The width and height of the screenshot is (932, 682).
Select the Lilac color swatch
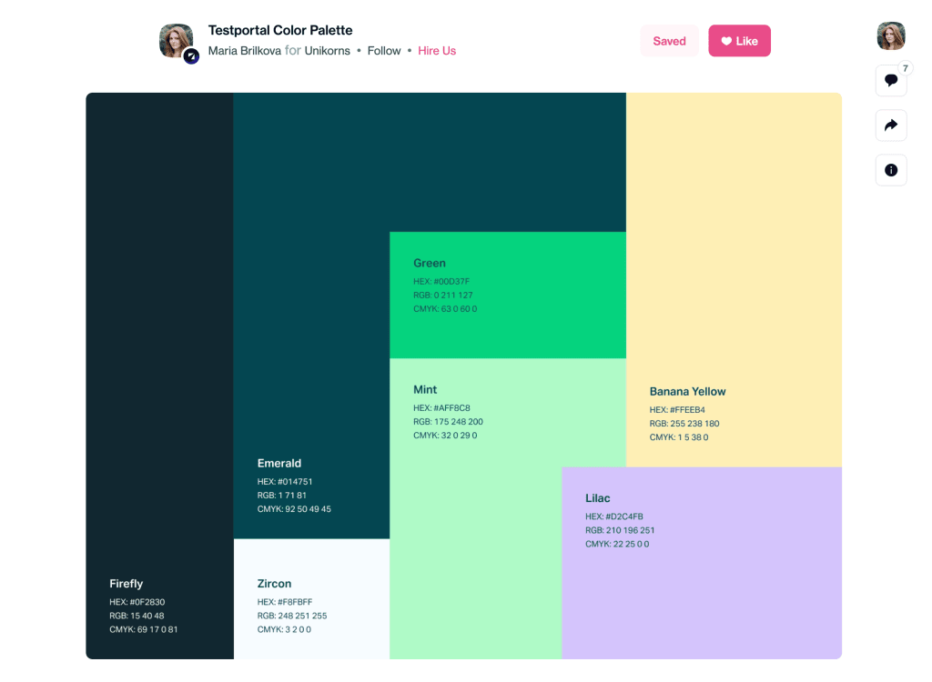pyautogui.click(x=701, y=564)
